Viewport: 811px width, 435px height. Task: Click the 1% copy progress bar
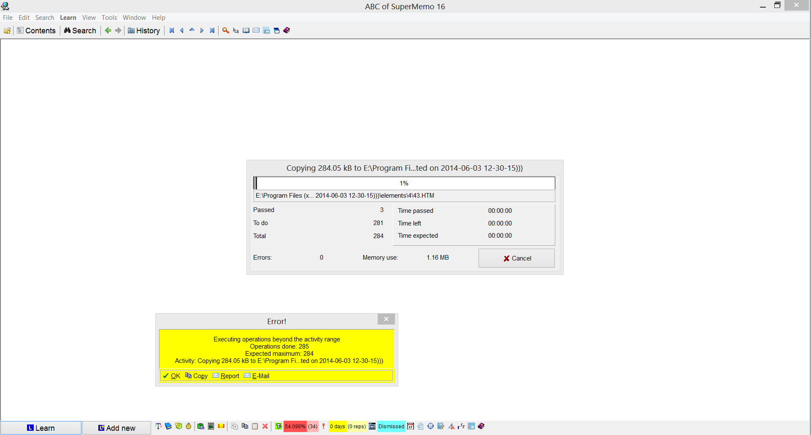point(404,183)
